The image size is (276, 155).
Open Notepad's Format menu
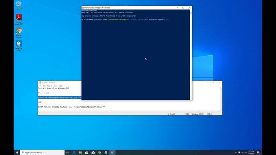coord(50,86)
